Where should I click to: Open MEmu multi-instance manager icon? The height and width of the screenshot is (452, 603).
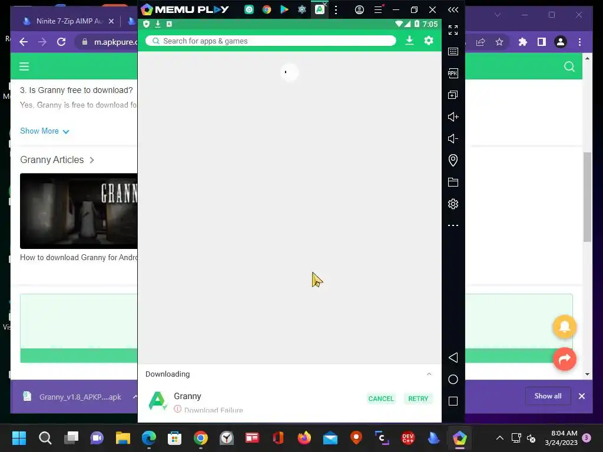click(453, 95)
